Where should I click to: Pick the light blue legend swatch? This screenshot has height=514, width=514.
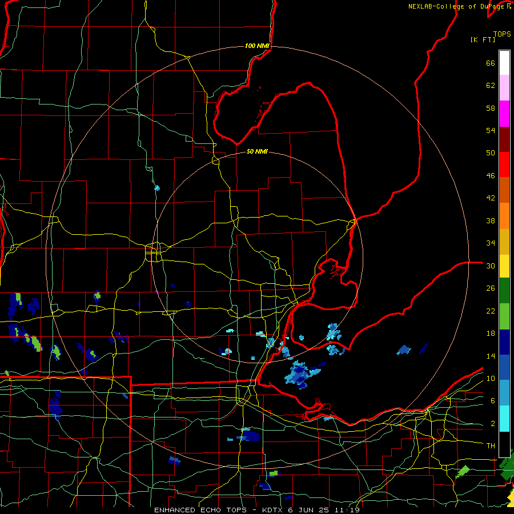point(504,393)
